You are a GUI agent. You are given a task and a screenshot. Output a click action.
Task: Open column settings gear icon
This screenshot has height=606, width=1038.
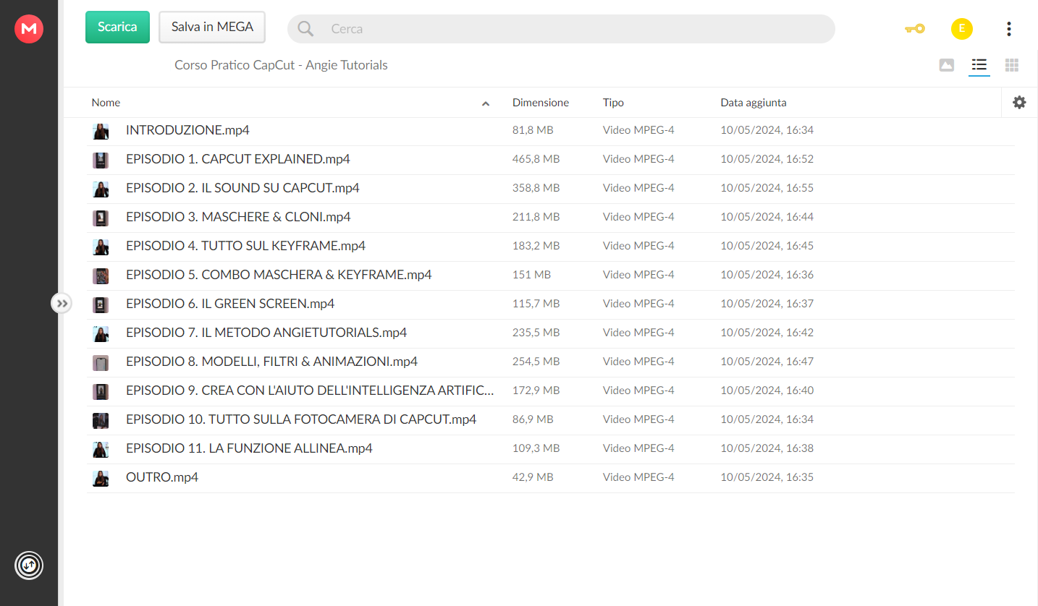pos(1019,103)
